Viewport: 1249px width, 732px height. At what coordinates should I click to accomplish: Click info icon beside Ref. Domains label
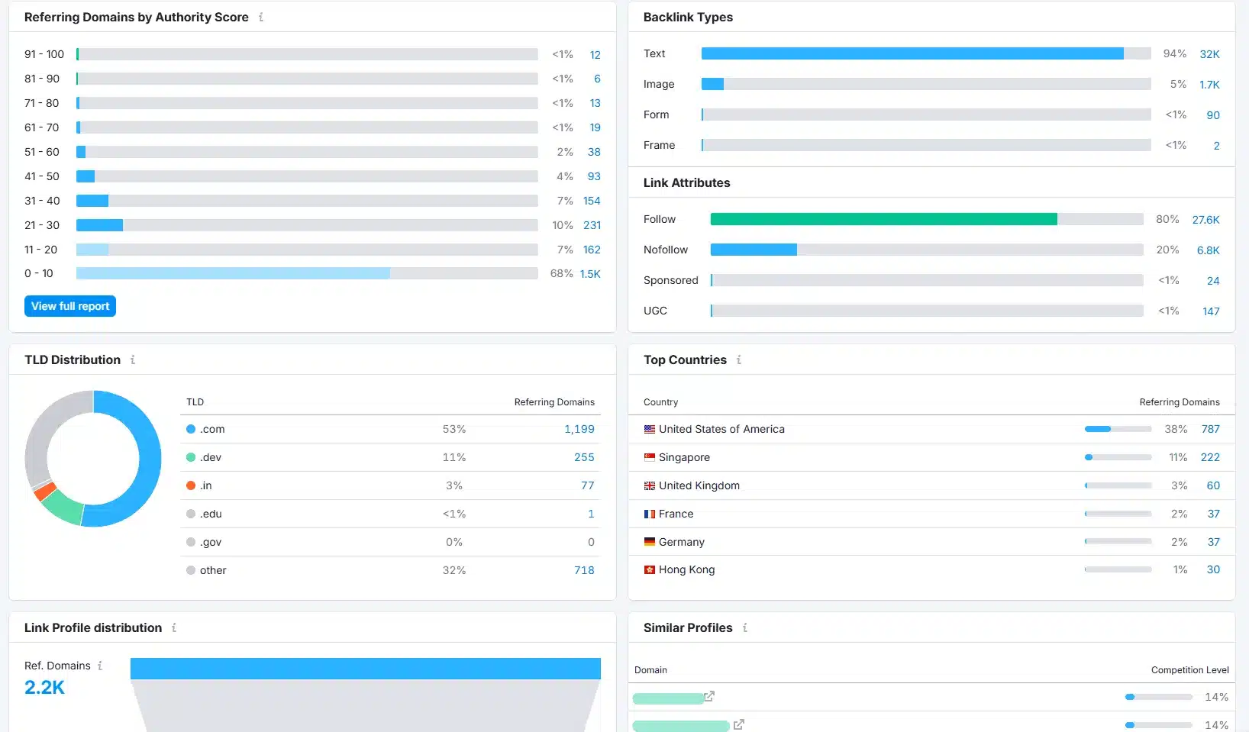(x=100, y=666)
